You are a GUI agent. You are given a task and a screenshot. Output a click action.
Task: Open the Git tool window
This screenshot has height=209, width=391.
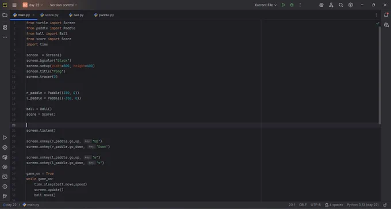pos(5,196)
